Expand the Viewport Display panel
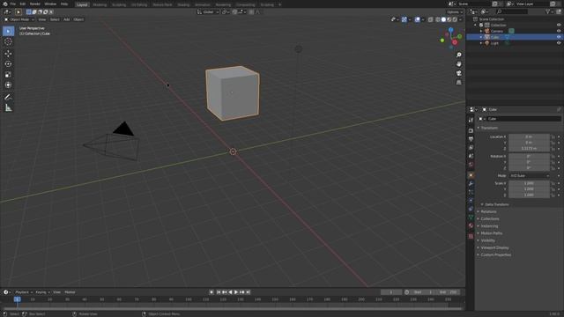Screen dimensions: 564x317 click(x=494, y=247)
